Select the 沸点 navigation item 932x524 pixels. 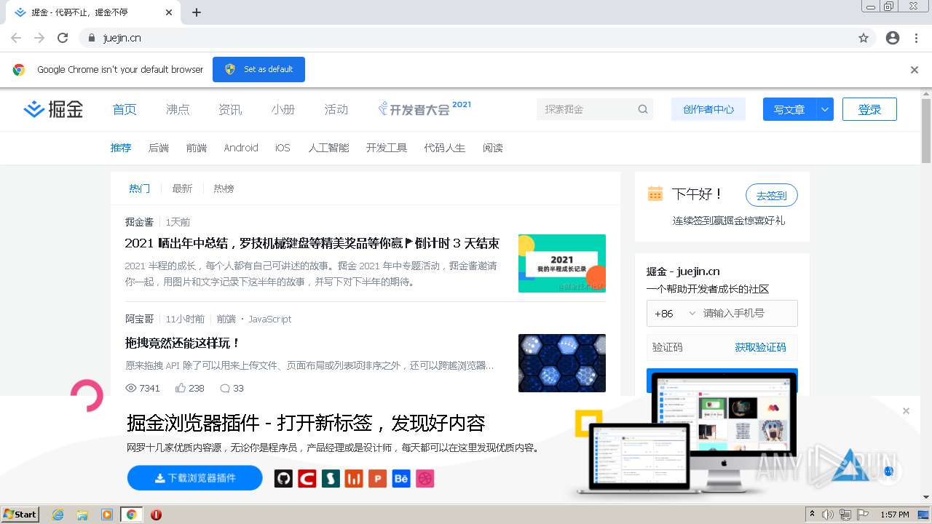click(178, 109)
